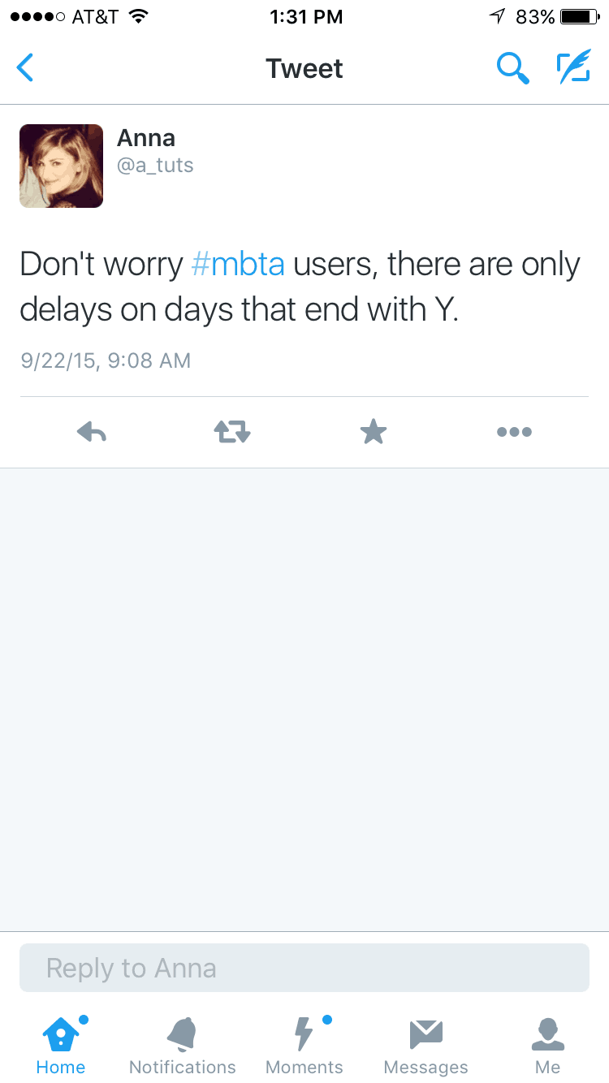The image size is (609, 1083).
Task: Favorite the tweet with the star
Action: (374, 432)
